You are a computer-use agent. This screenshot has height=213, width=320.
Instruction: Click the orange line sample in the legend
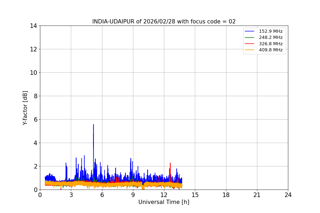click(x=250, y=50)
